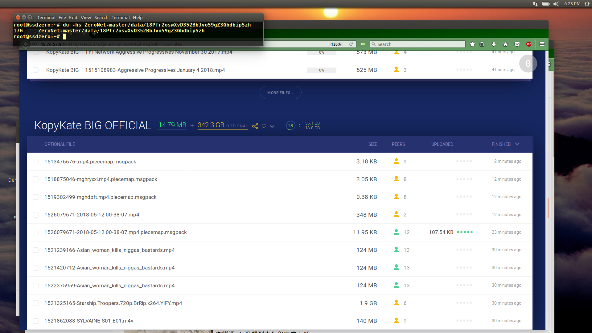Click the peer icon for Starship.Troopers row
Screen dimensions: 592x333
click(396, 303)
